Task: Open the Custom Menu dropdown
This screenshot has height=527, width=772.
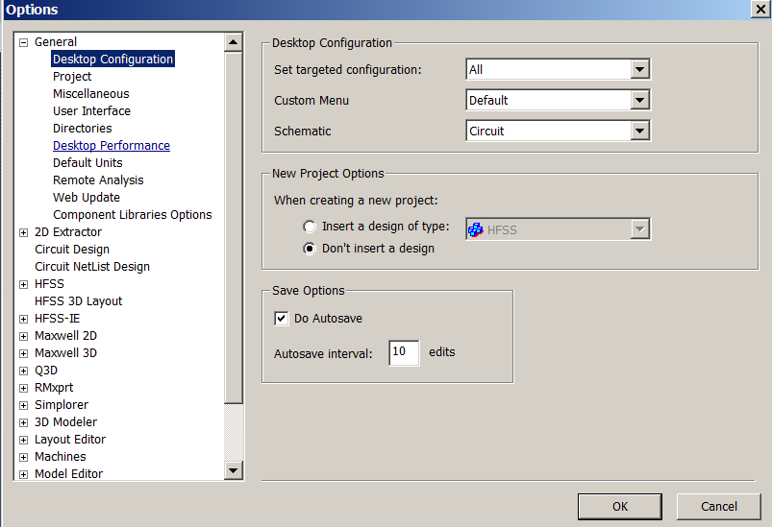Action: pyautogui.click(x=639, y=100)
